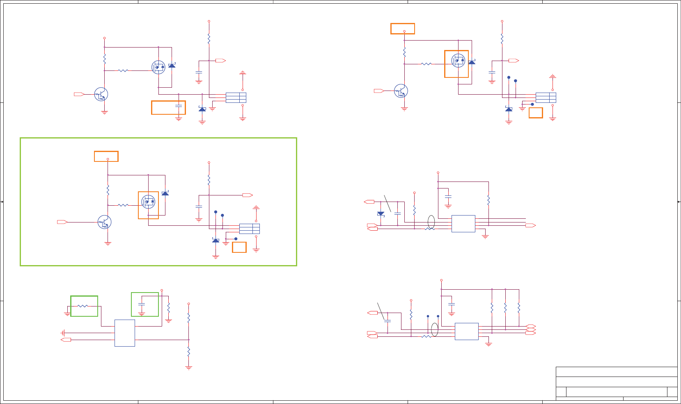Select the square IC block in bottom-left circuit

point(125,333)
